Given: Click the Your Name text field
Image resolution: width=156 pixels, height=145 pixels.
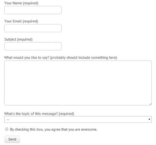Looking at the screenshot, I should point(33,10).
